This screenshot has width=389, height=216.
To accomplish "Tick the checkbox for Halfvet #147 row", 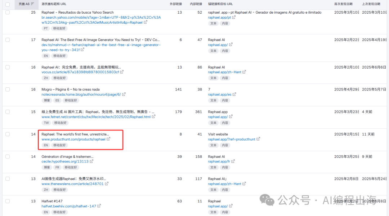I will pos(8,201).
